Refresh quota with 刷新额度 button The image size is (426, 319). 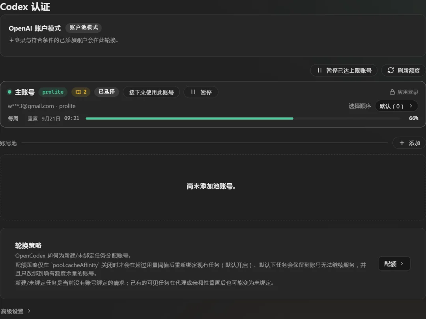pos(404,70)
